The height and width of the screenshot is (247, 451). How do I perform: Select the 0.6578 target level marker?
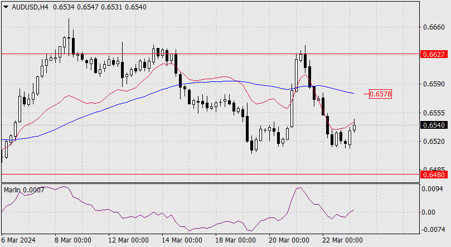[380, 94]
